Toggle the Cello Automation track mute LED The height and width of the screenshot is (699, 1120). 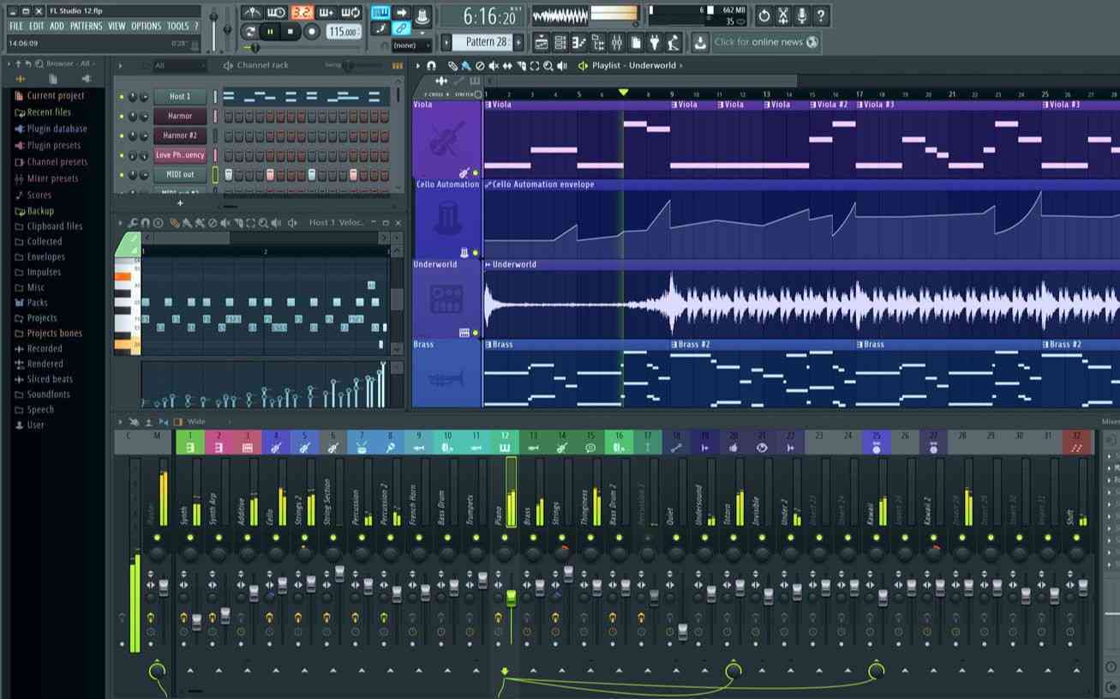tap(476, 253)
